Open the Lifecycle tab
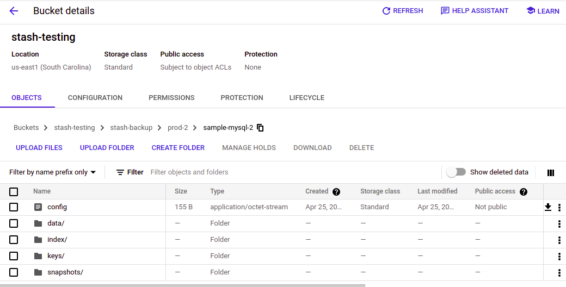566x287 pixels. click(x=306, y=98)
